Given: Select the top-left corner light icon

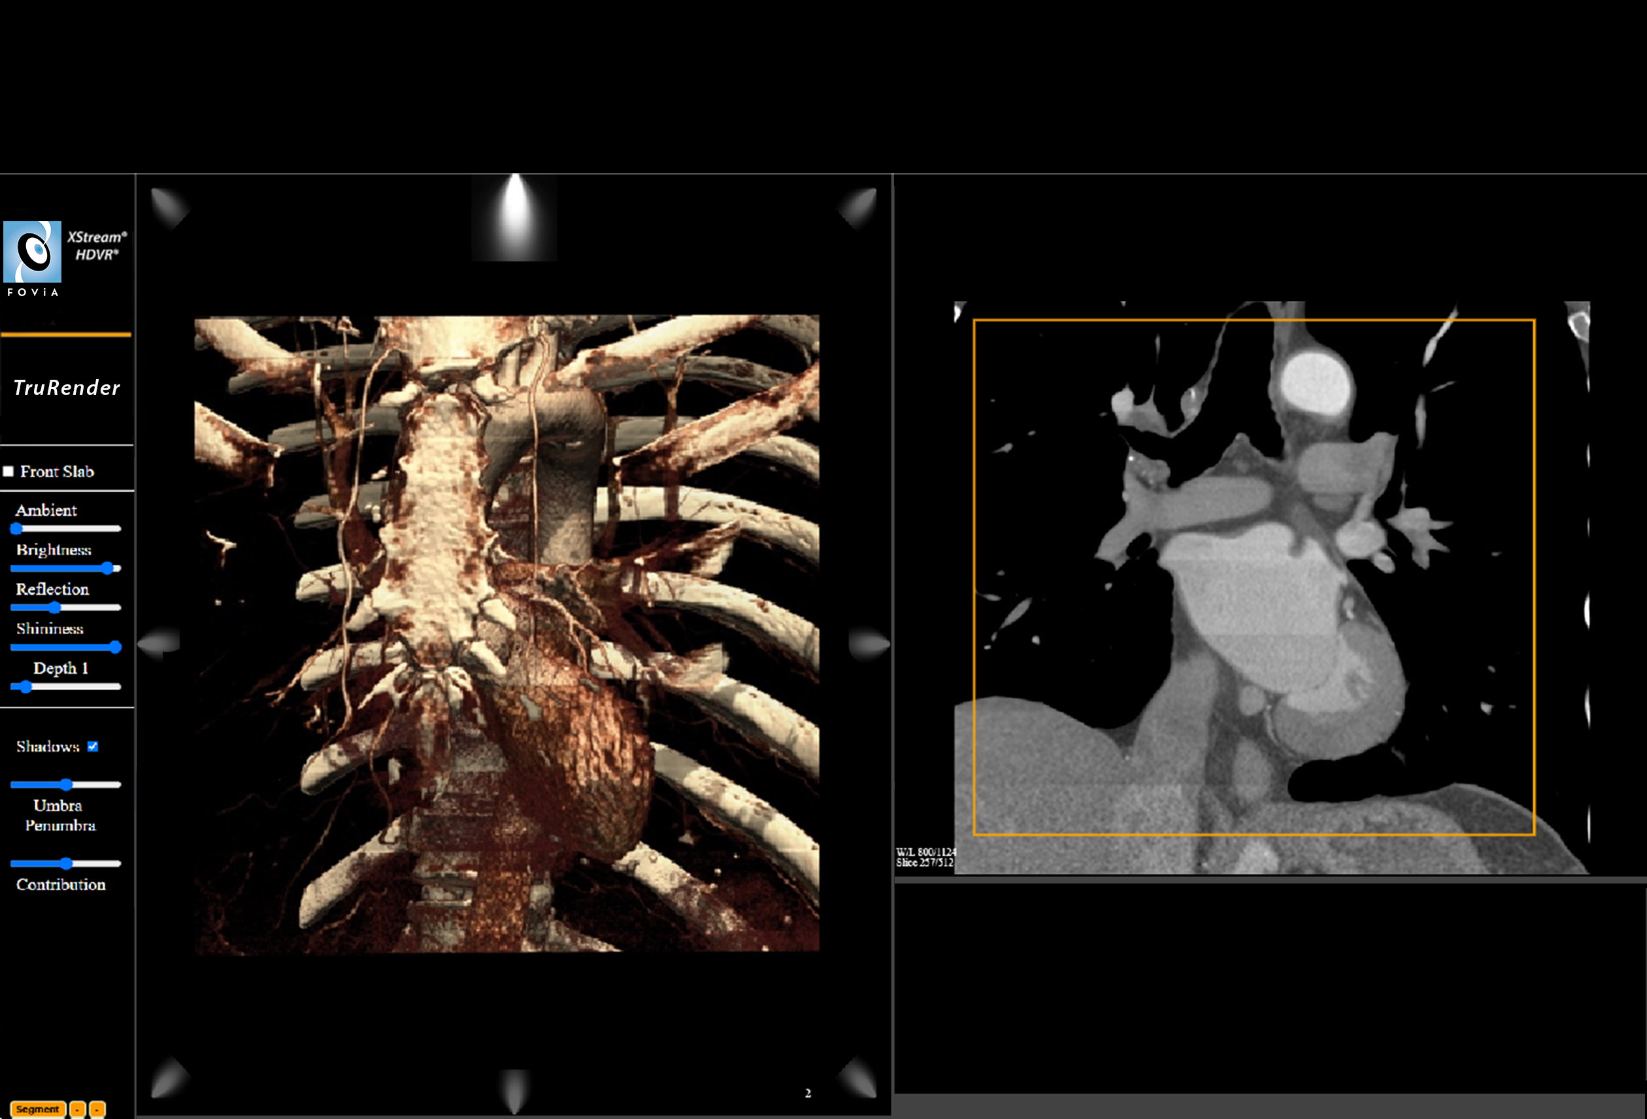Looking at the screenshot, I should 169,207.
